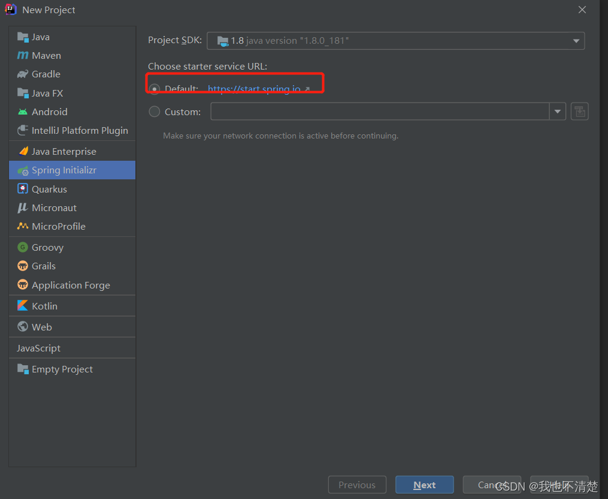Click the Cancel button
This screenshot has width=608, height=499.
coord(492,485)
